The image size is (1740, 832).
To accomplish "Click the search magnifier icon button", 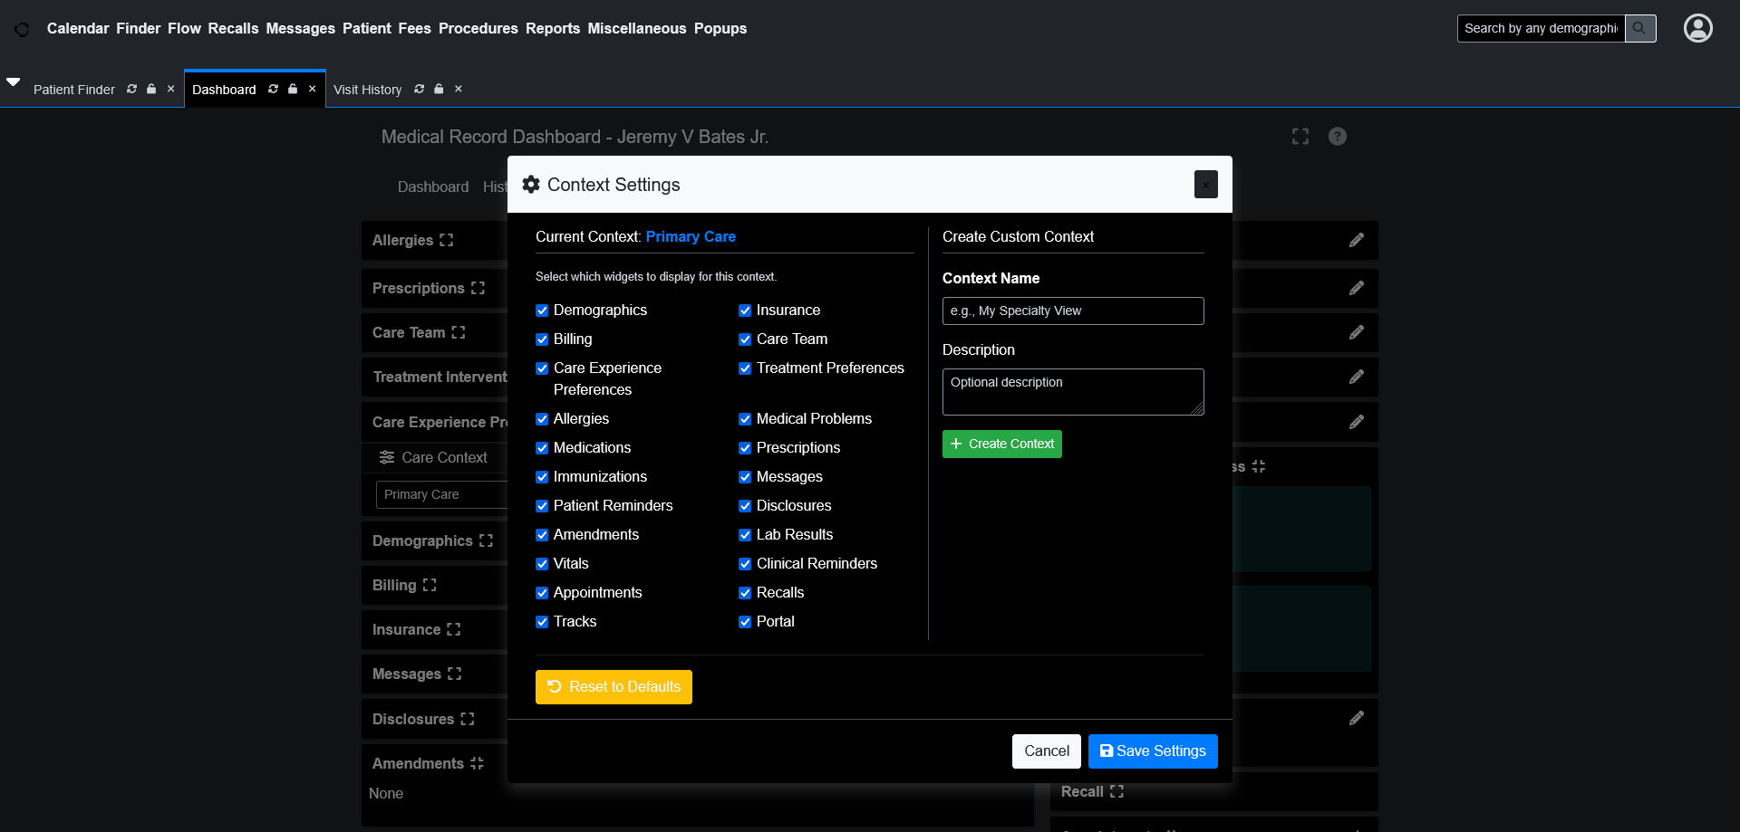I will [1639, 28].
